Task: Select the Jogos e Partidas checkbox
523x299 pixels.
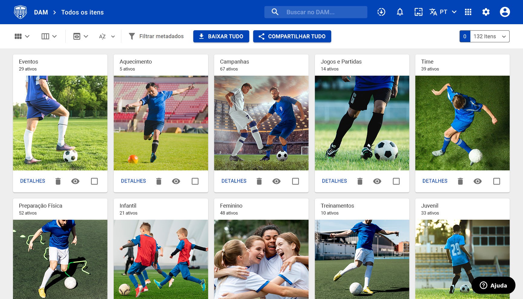Action: click(396, 181)
